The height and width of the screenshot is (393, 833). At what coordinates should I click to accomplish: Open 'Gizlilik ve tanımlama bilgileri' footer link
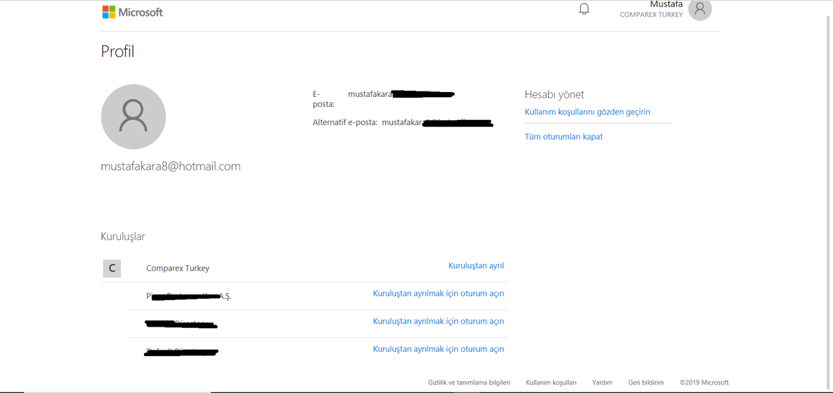[x=469, y=383]
